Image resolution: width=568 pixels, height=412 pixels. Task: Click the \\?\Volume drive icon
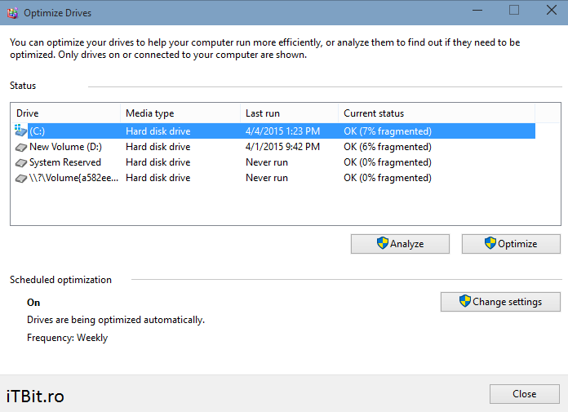point(21,178)
